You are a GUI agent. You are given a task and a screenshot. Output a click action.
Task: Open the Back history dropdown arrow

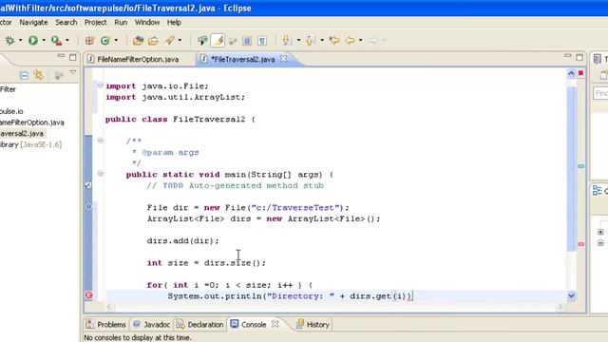click(x=361, y=40)
